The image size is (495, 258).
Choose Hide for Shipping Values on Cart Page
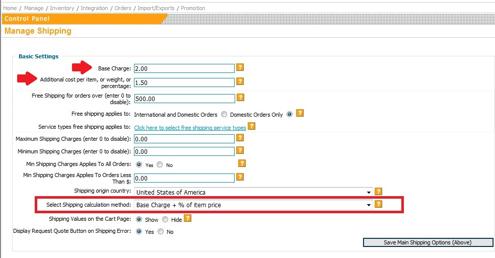[x=165, y=219]
